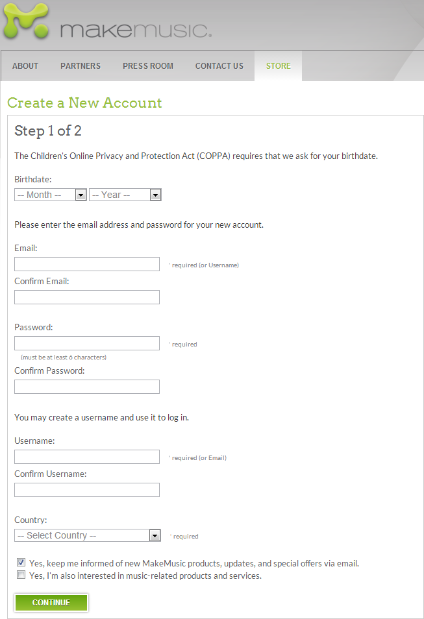Screen dimensions: 424x619
Task: Select the Contact Us navigation link
Action: click(x=219, y=66)
